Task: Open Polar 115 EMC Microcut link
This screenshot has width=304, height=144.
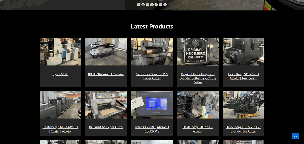Action: pyautogui.click(x=152, y=129)
